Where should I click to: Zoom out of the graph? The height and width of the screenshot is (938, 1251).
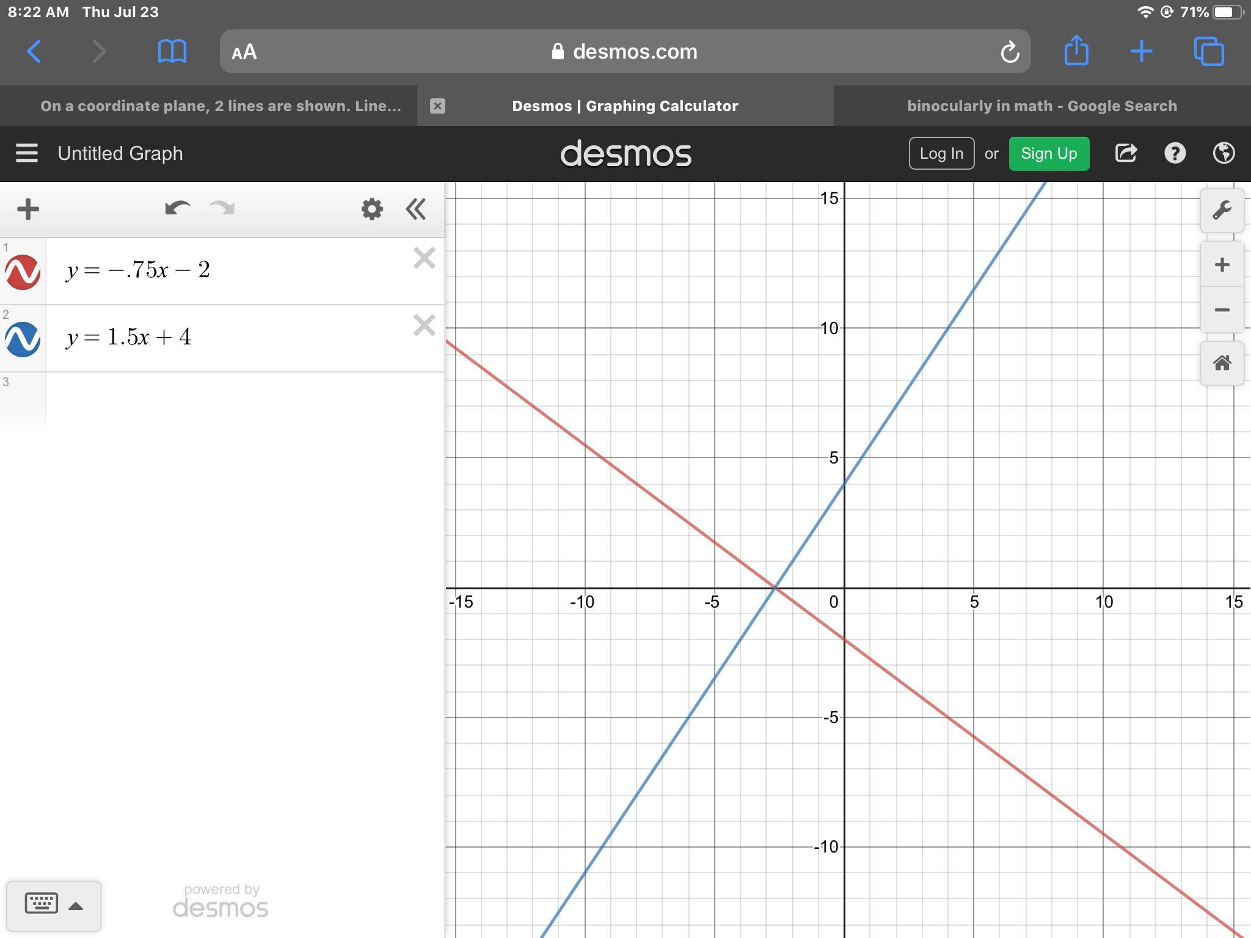(x=1222, y=310)
